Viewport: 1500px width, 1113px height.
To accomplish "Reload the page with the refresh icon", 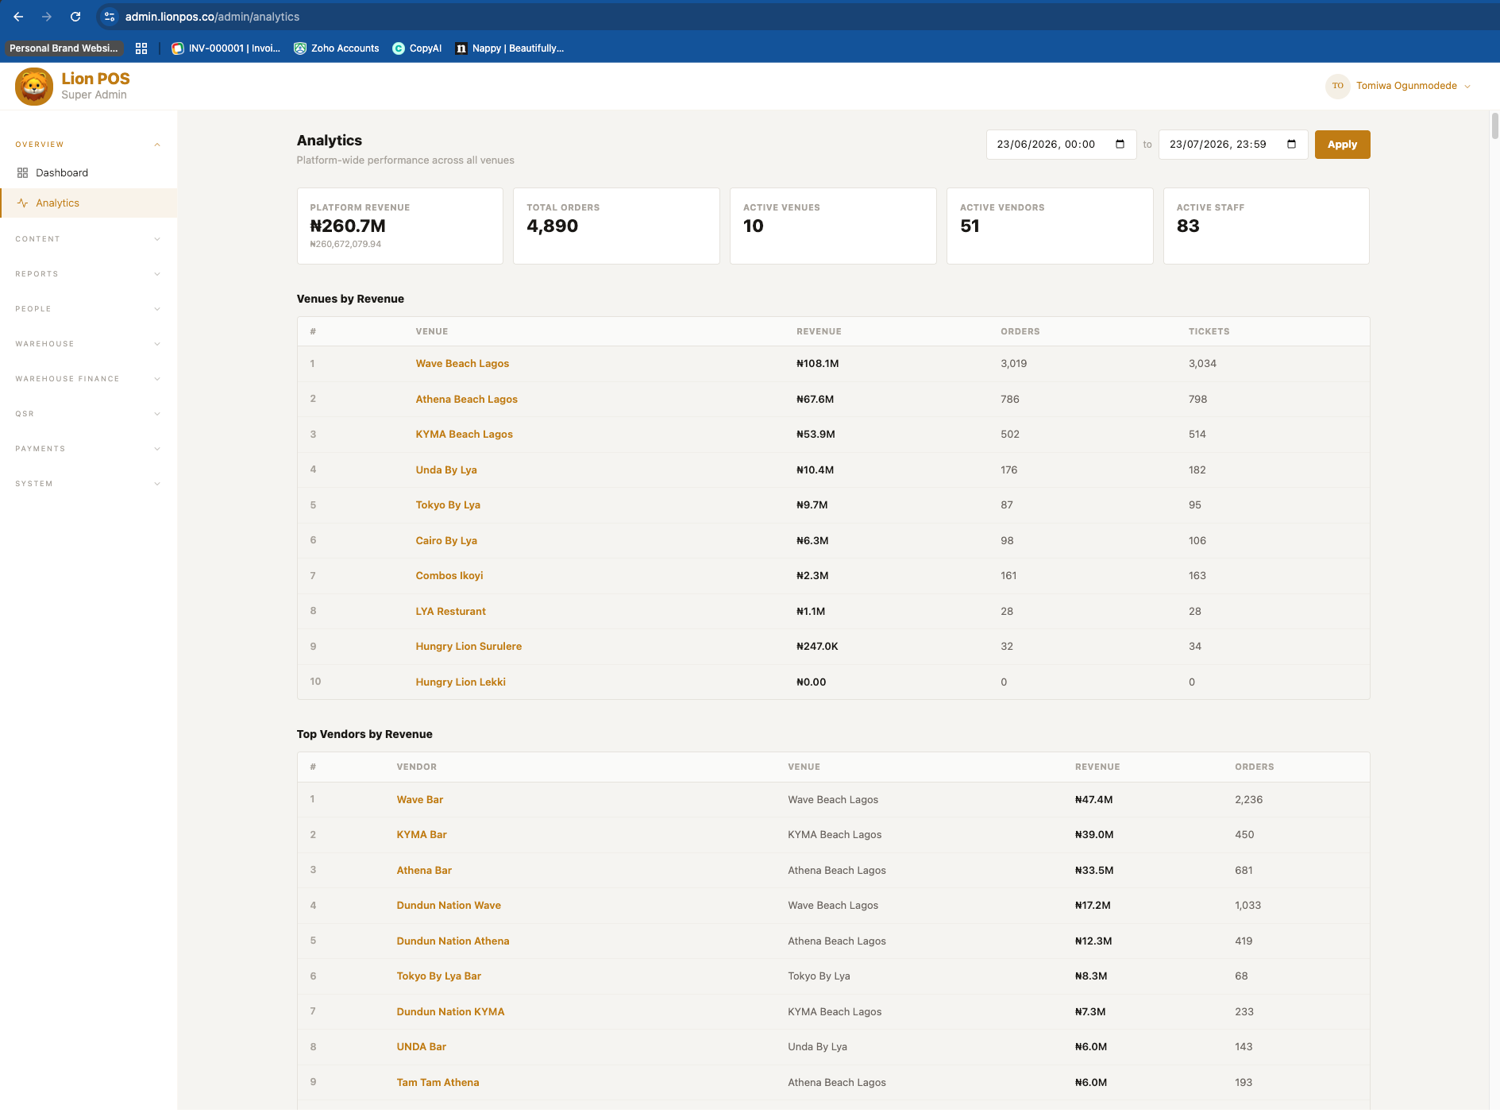I will pos(75,17).
